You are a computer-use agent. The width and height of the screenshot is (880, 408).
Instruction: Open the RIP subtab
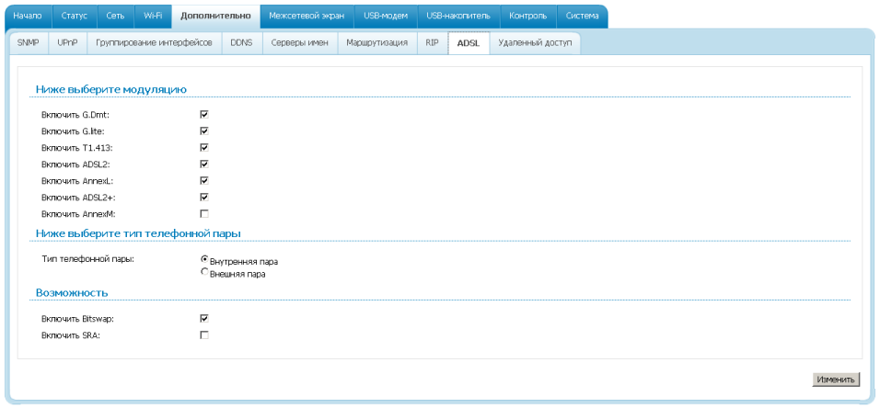click(432, 43)
